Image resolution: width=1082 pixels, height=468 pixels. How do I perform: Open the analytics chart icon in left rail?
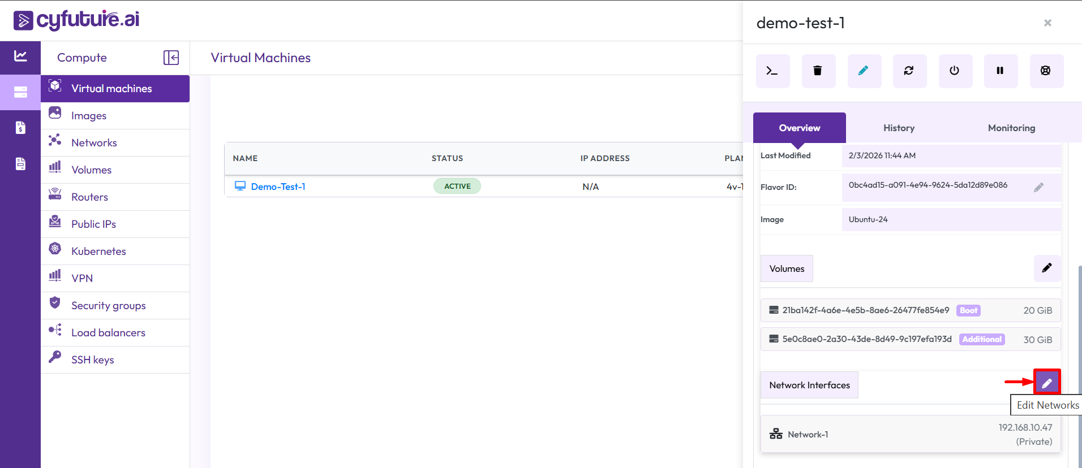tap(20, 56)
